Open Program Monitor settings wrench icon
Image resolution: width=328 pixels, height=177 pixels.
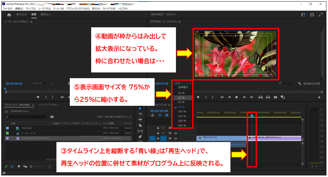[x=300, y=83]
